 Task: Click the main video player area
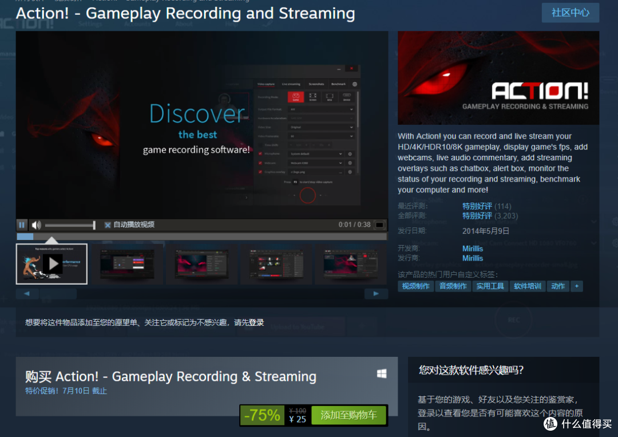[x=202, y=125]
